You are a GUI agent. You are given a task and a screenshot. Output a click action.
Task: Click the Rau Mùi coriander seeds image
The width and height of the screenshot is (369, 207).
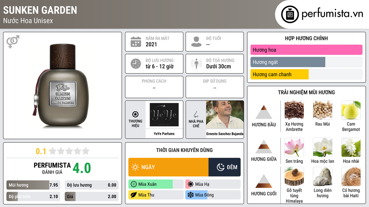tap(323, 110)
